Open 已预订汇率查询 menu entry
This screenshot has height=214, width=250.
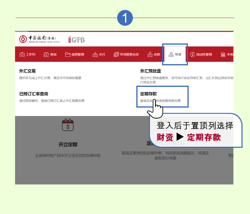click(34, 94)
